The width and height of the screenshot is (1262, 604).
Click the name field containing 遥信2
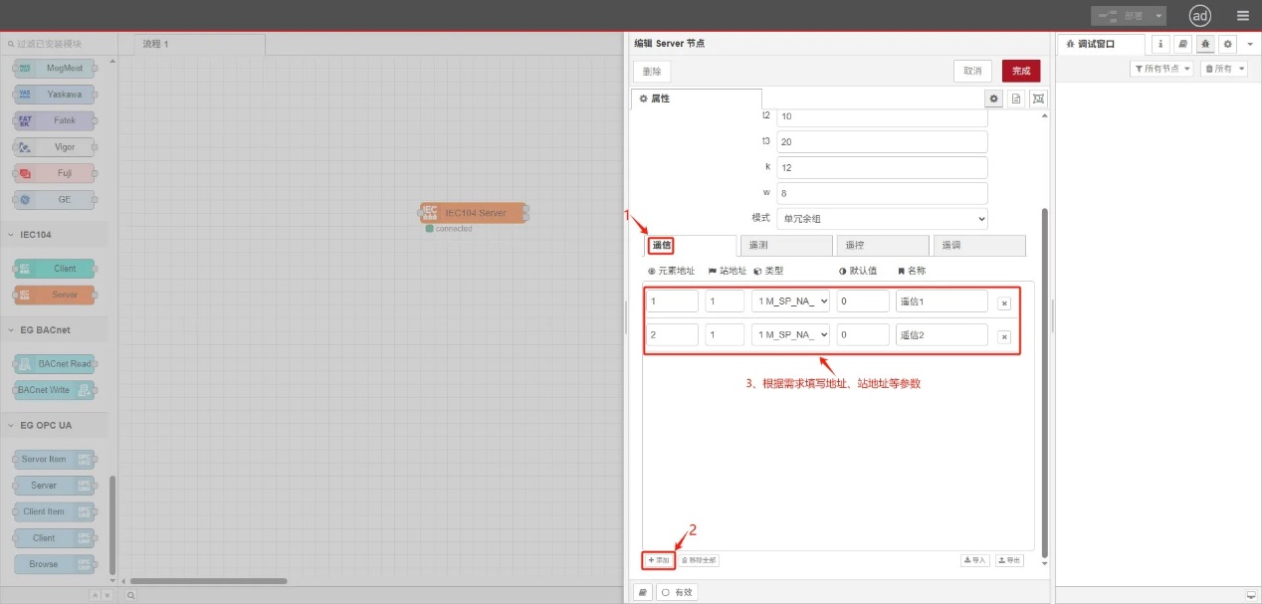(942, 335)
